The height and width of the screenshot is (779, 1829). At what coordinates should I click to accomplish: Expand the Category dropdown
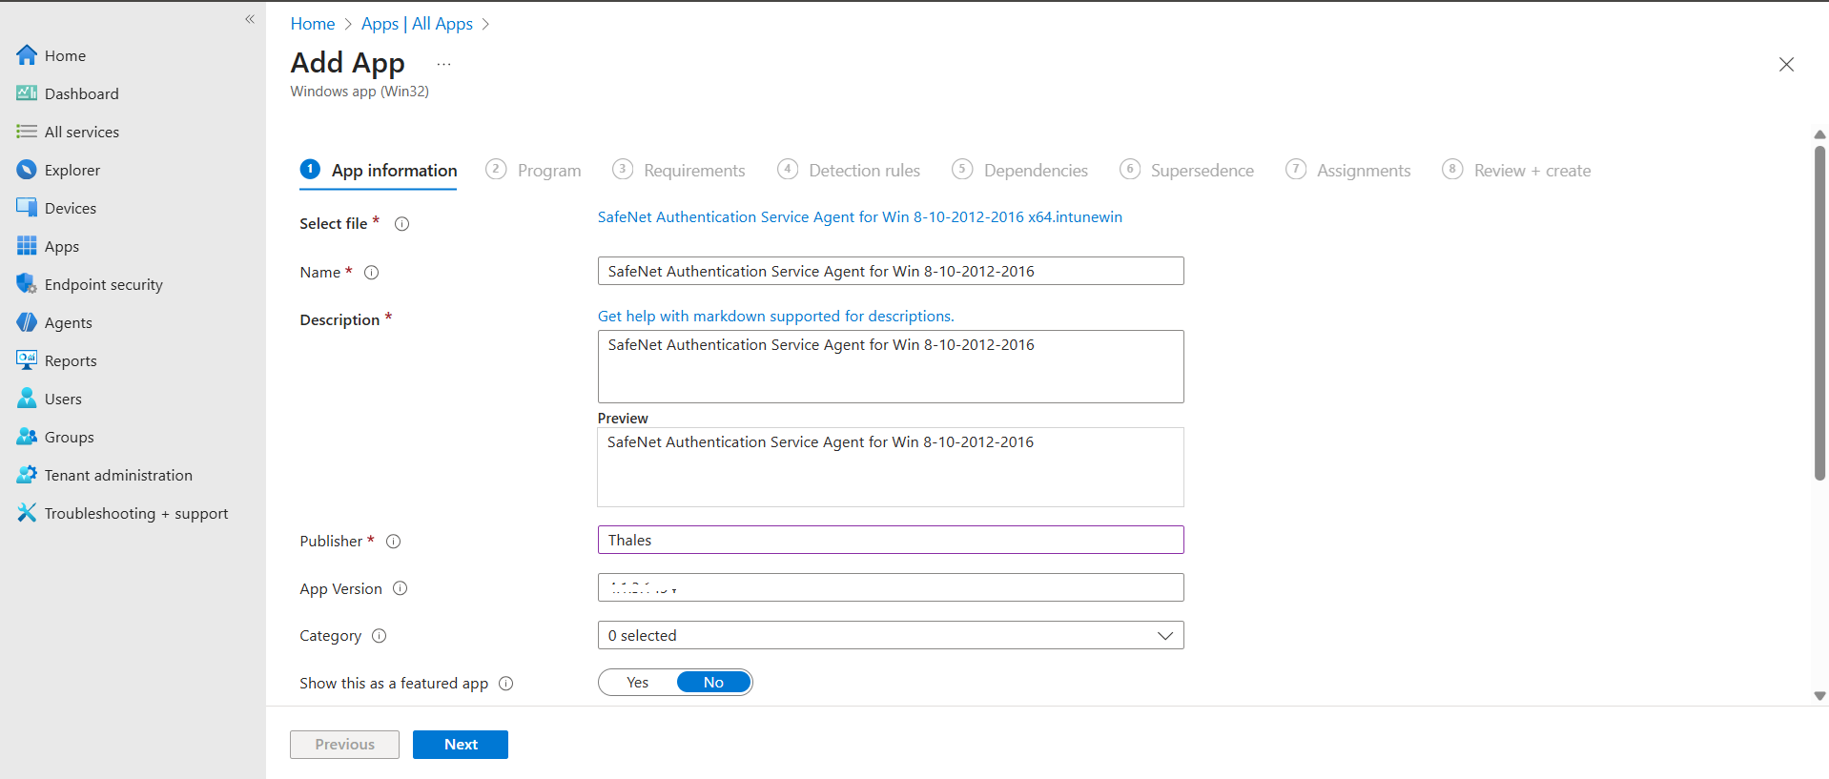point(890,636)
